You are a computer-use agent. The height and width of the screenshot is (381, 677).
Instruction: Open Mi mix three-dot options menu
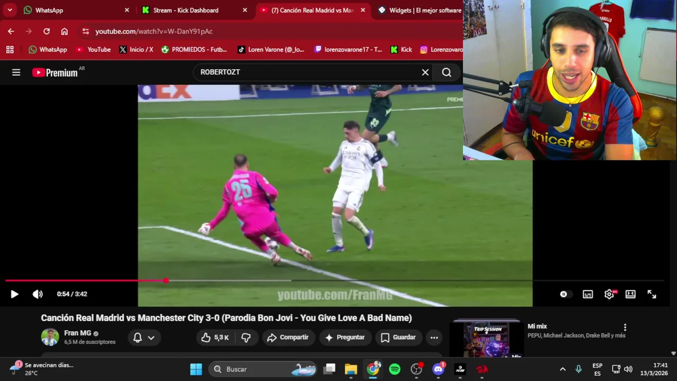click(625, 328)
